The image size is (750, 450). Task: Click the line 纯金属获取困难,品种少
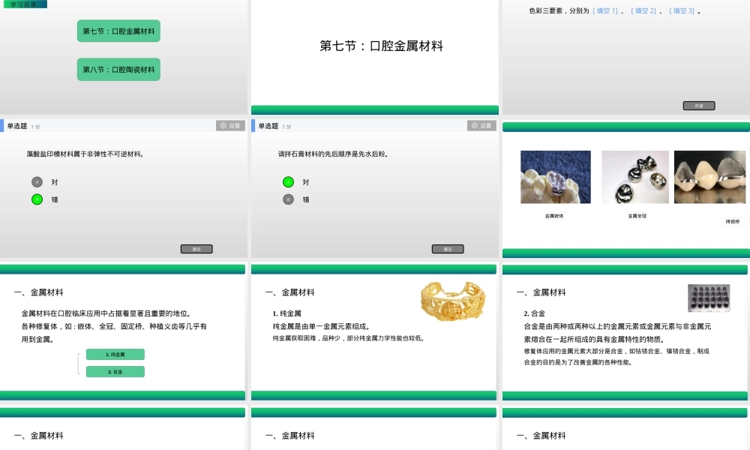349,338
